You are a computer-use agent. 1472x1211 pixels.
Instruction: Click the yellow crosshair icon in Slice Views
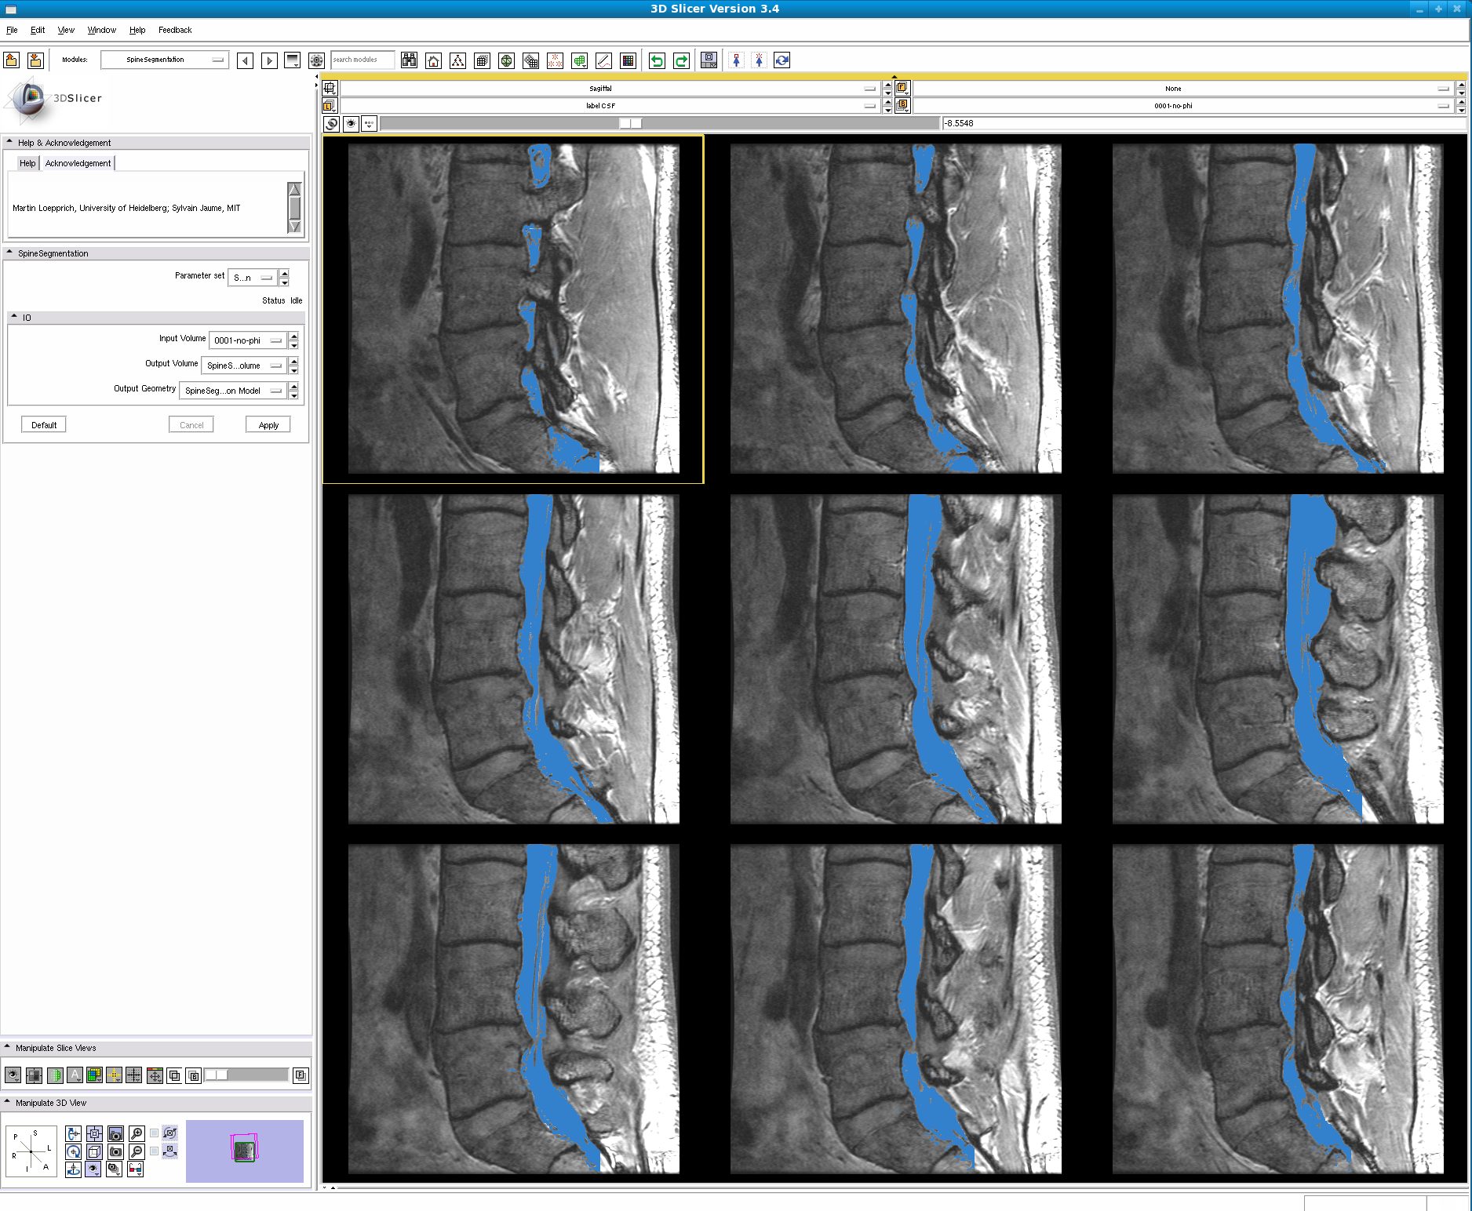(x=114, y=1075)
